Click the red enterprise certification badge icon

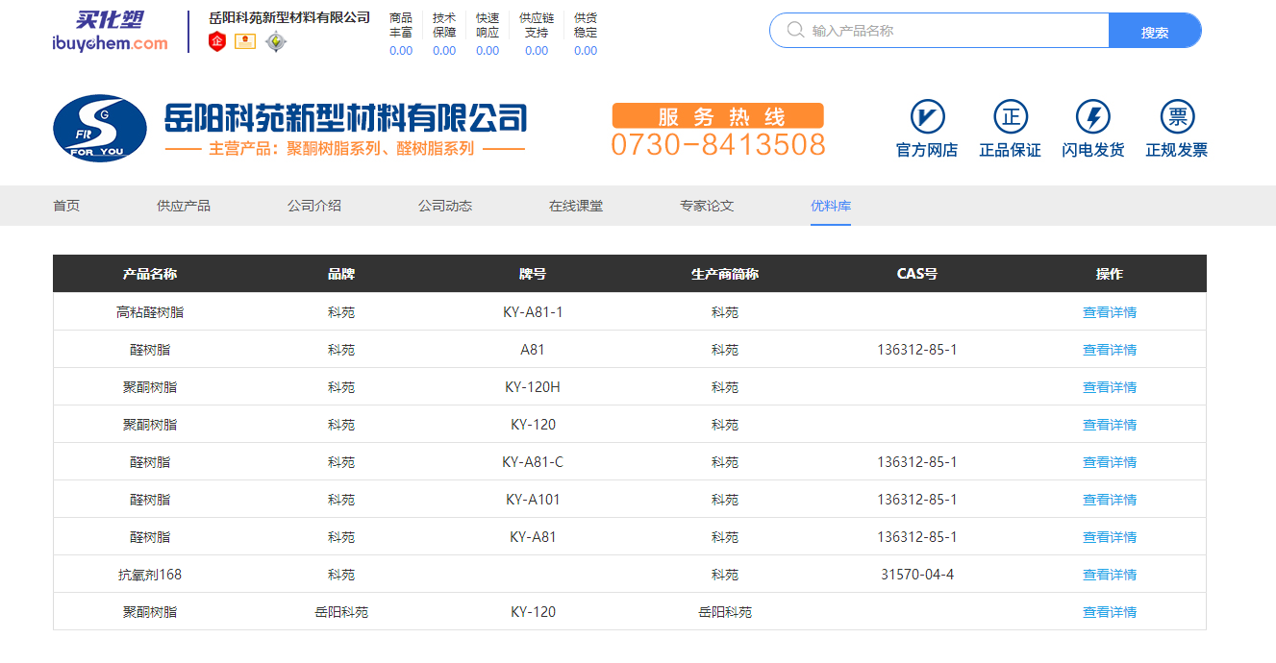pyautogui.click(x=217, y=41)
